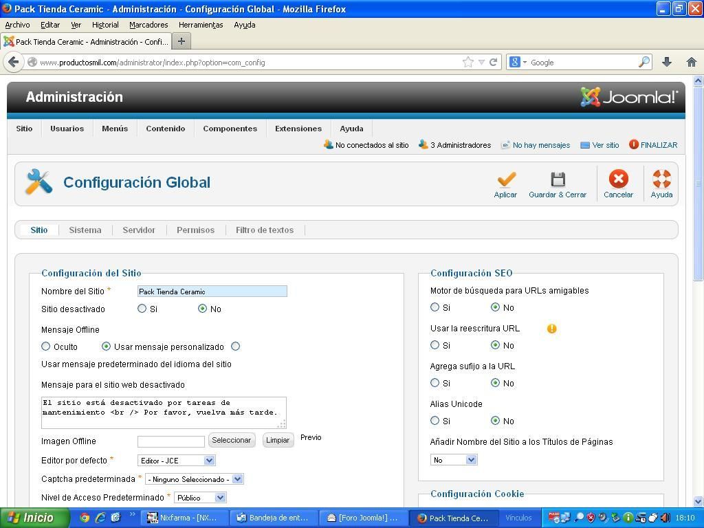Click the Internet Explorer quick launch icon
Screen dimensions: 704x528
click(100, 518)
